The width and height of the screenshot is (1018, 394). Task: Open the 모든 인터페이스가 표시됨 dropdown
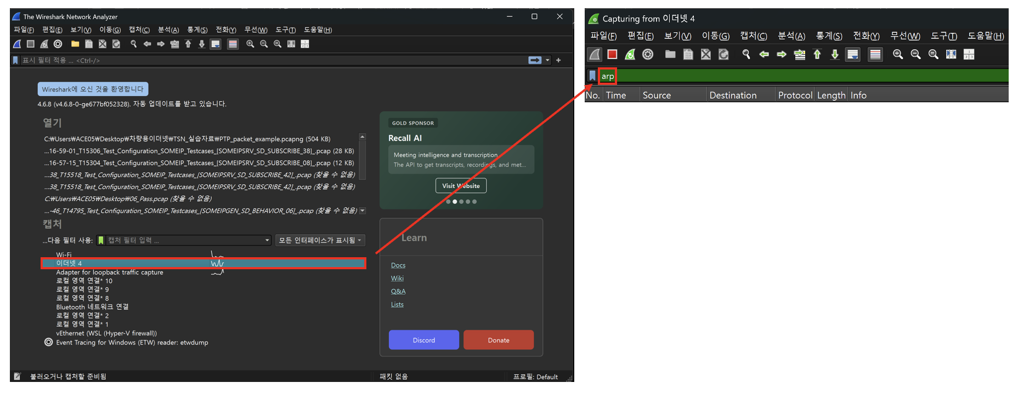pos(320,240)
